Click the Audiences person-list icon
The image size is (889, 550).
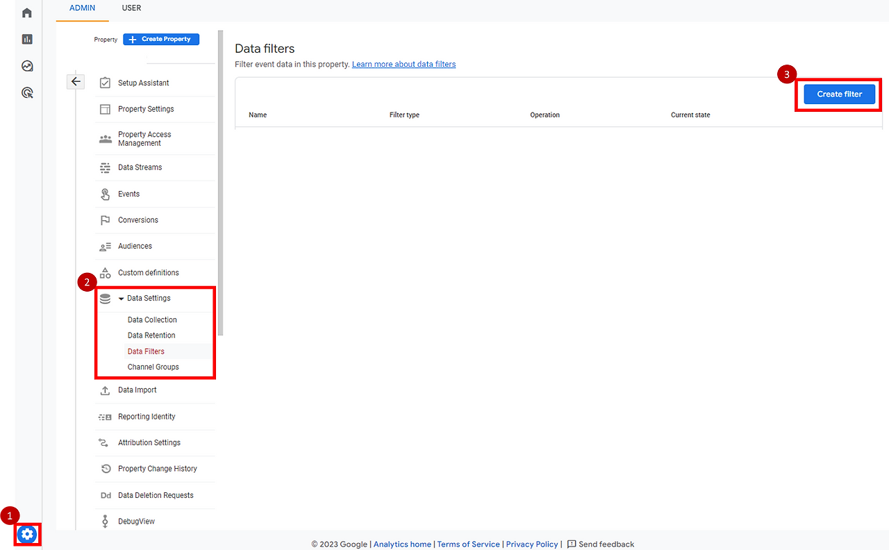pos(105,247)
